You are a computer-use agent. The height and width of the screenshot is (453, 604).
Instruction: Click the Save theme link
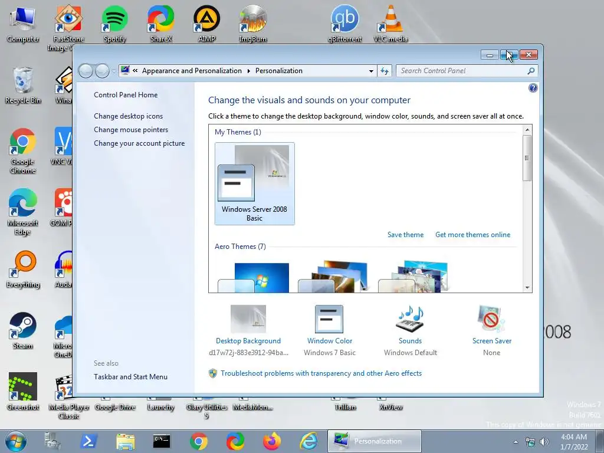pos(405,235)
